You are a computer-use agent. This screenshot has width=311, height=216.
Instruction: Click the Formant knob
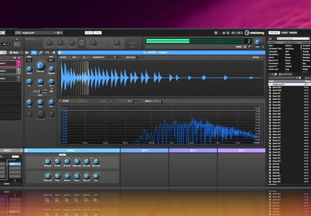51,69
